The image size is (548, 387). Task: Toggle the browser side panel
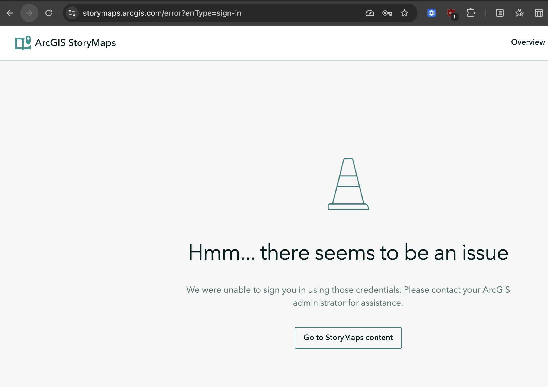(x=539, y=13)
